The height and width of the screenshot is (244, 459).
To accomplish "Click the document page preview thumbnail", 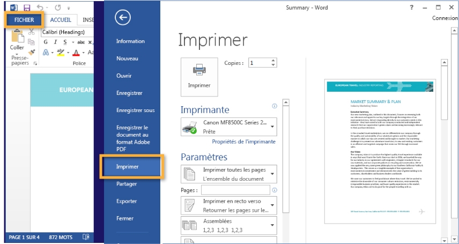I will [x=380, y=151].
